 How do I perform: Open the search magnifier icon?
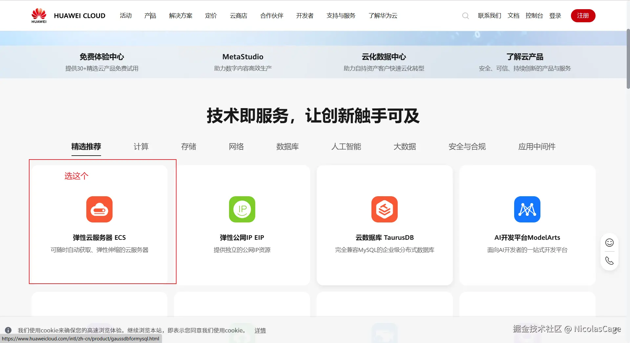465,16
